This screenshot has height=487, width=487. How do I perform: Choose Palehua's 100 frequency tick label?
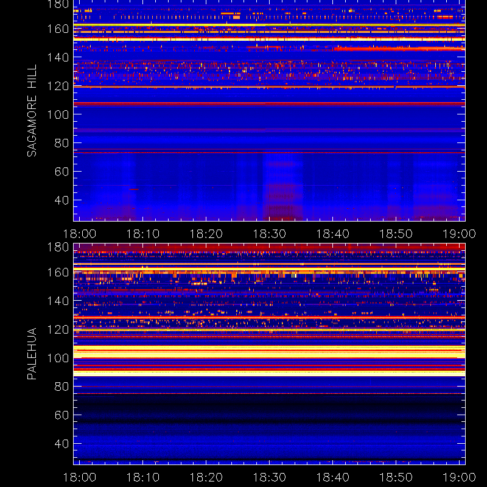pyautogui.click(x=58, y=358)
